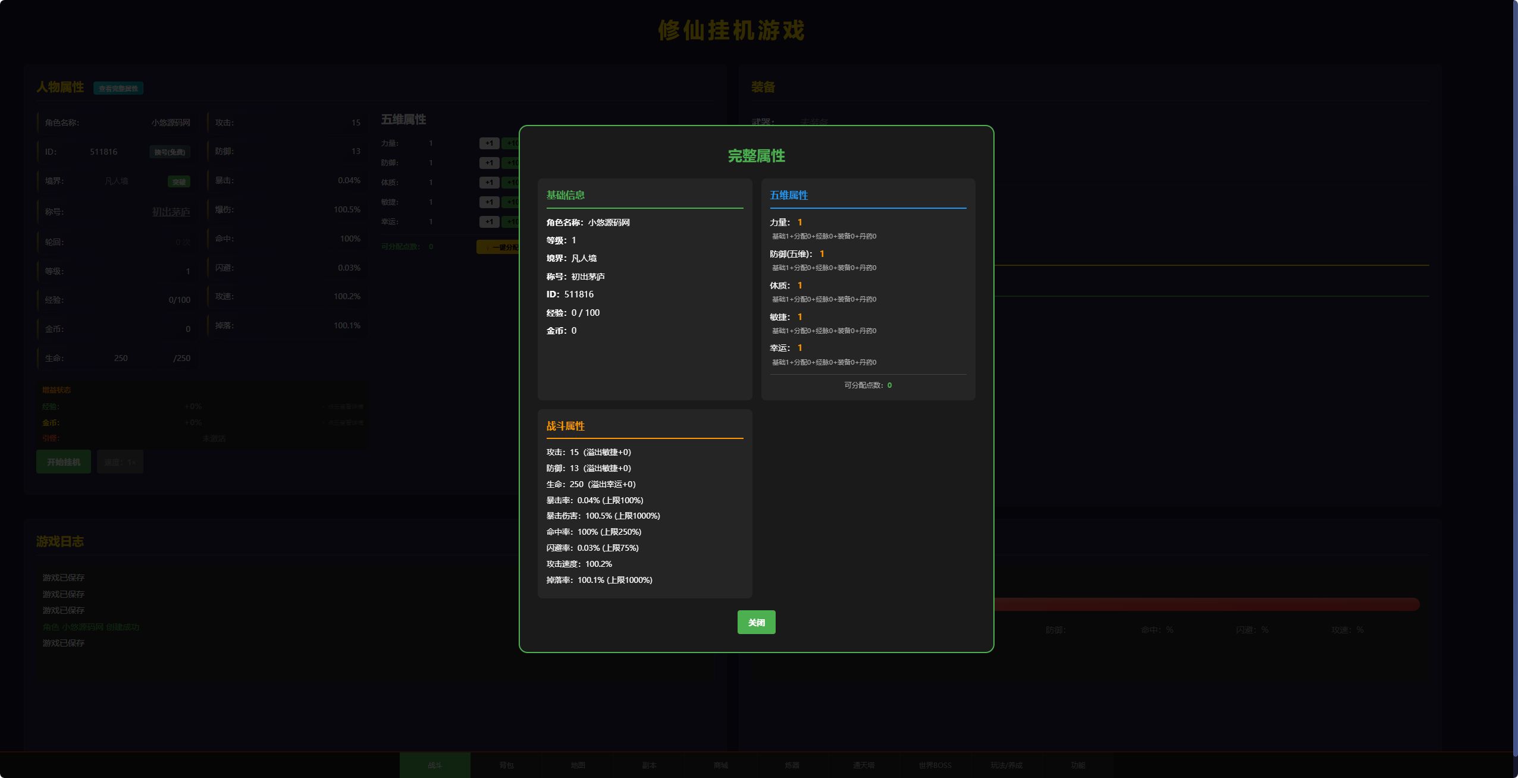The image size is (1518, 778).
Task: Go to the 商城 tab
Action: 720,765
